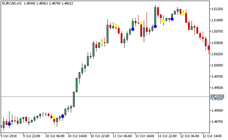Click the 1.49312 price tag on the axis
Viewport: 228px width, 140px height.
[x=216, y=96]
